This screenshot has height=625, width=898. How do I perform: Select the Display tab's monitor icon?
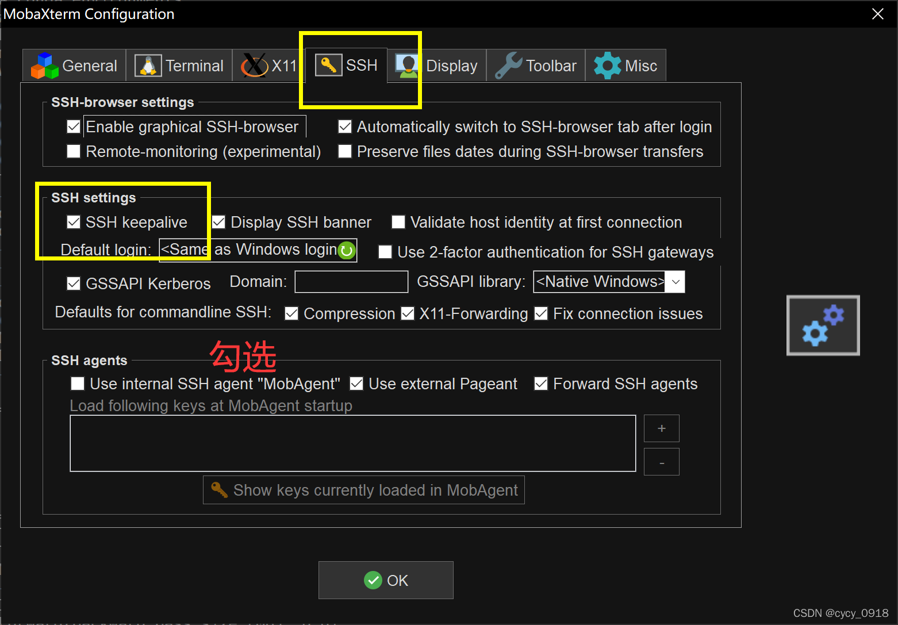pyautogui.click(x=408, y=65)
